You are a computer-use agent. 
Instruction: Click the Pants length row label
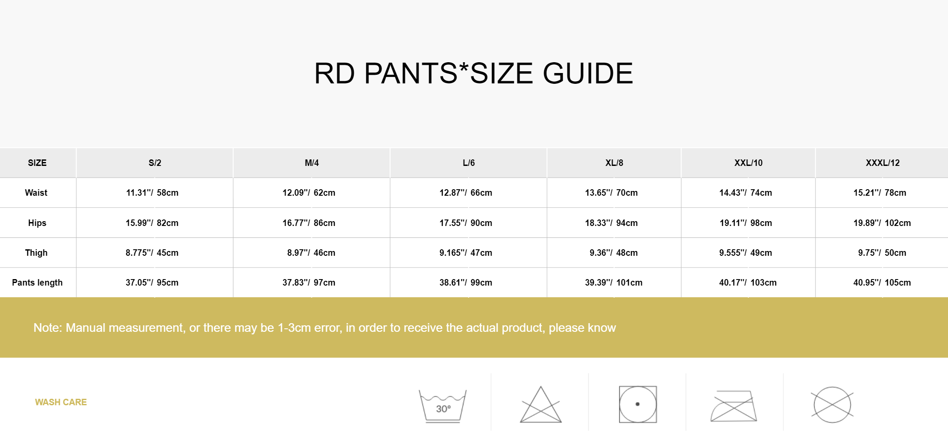click(x=37, y=283)
